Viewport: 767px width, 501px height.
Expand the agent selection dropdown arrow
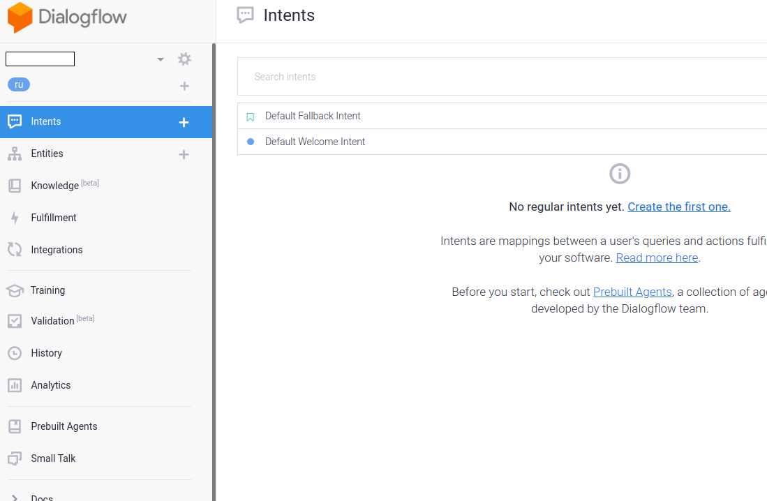tap(161, 60)
